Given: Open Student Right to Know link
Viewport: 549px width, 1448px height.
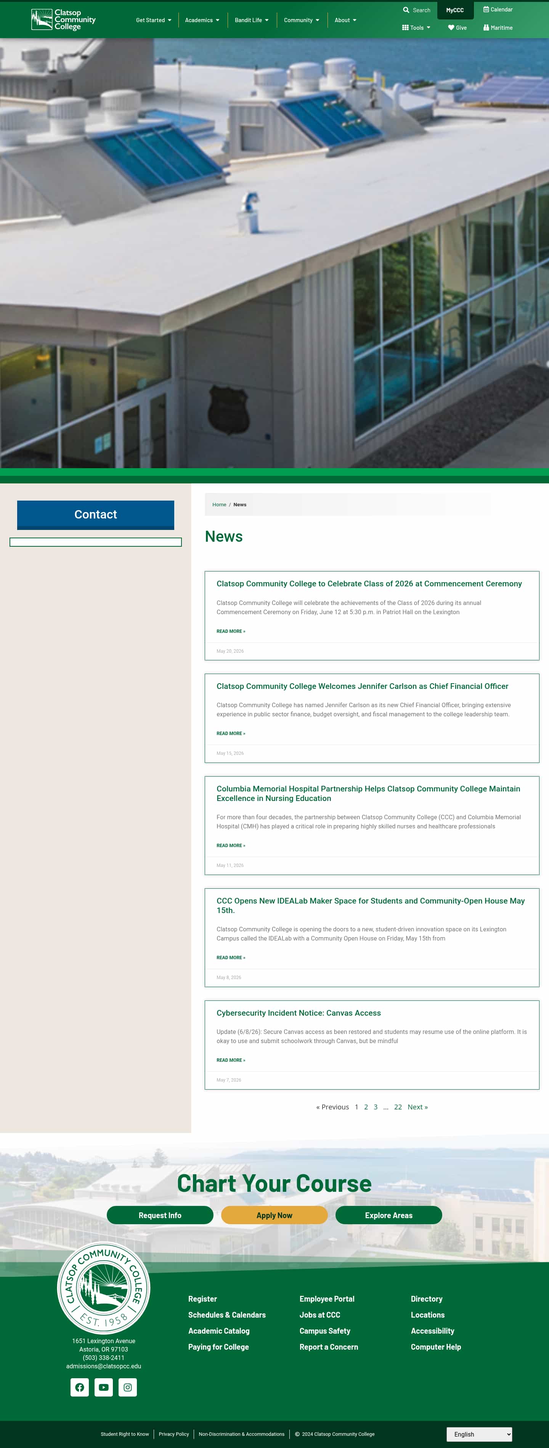Looking at the screenshot, I should point(125,1435).
